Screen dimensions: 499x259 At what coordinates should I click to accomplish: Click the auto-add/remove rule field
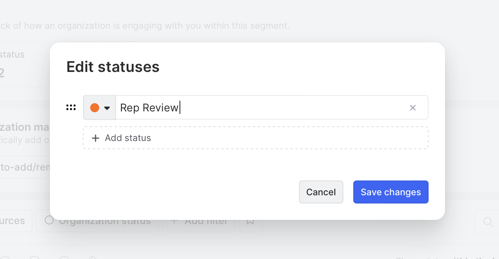23,168
